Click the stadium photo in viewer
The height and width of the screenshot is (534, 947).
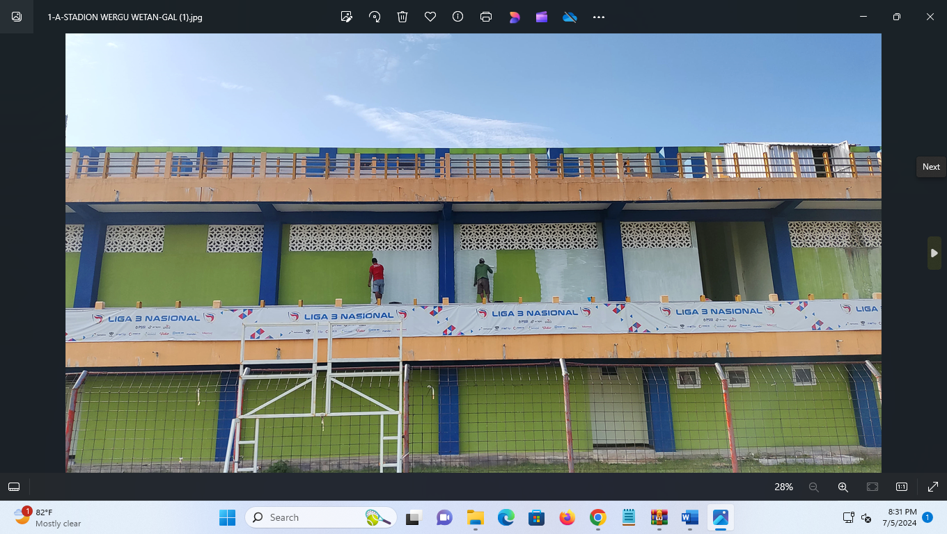click(x=473, y=253)
